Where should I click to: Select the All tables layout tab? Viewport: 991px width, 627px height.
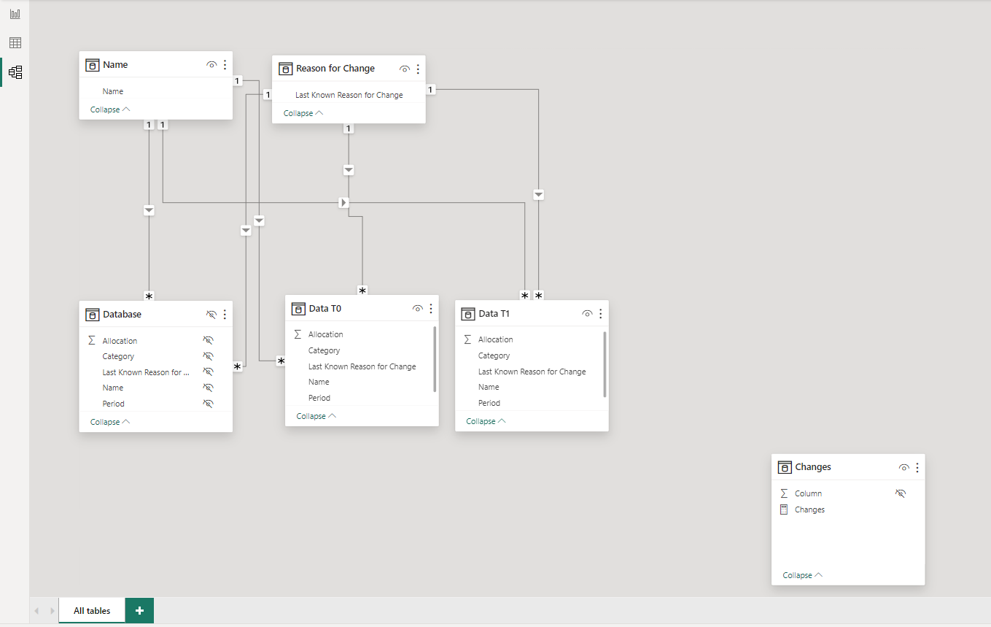(92, 610)
